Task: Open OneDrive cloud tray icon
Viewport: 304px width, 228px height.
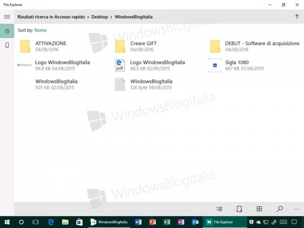Action: (258, 222)
